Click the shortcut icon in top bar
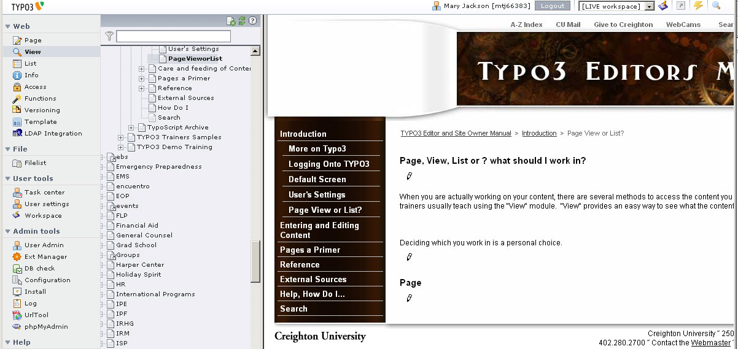Screen dimensions: 738x349 pyautogui.click(x=681, y=6)
